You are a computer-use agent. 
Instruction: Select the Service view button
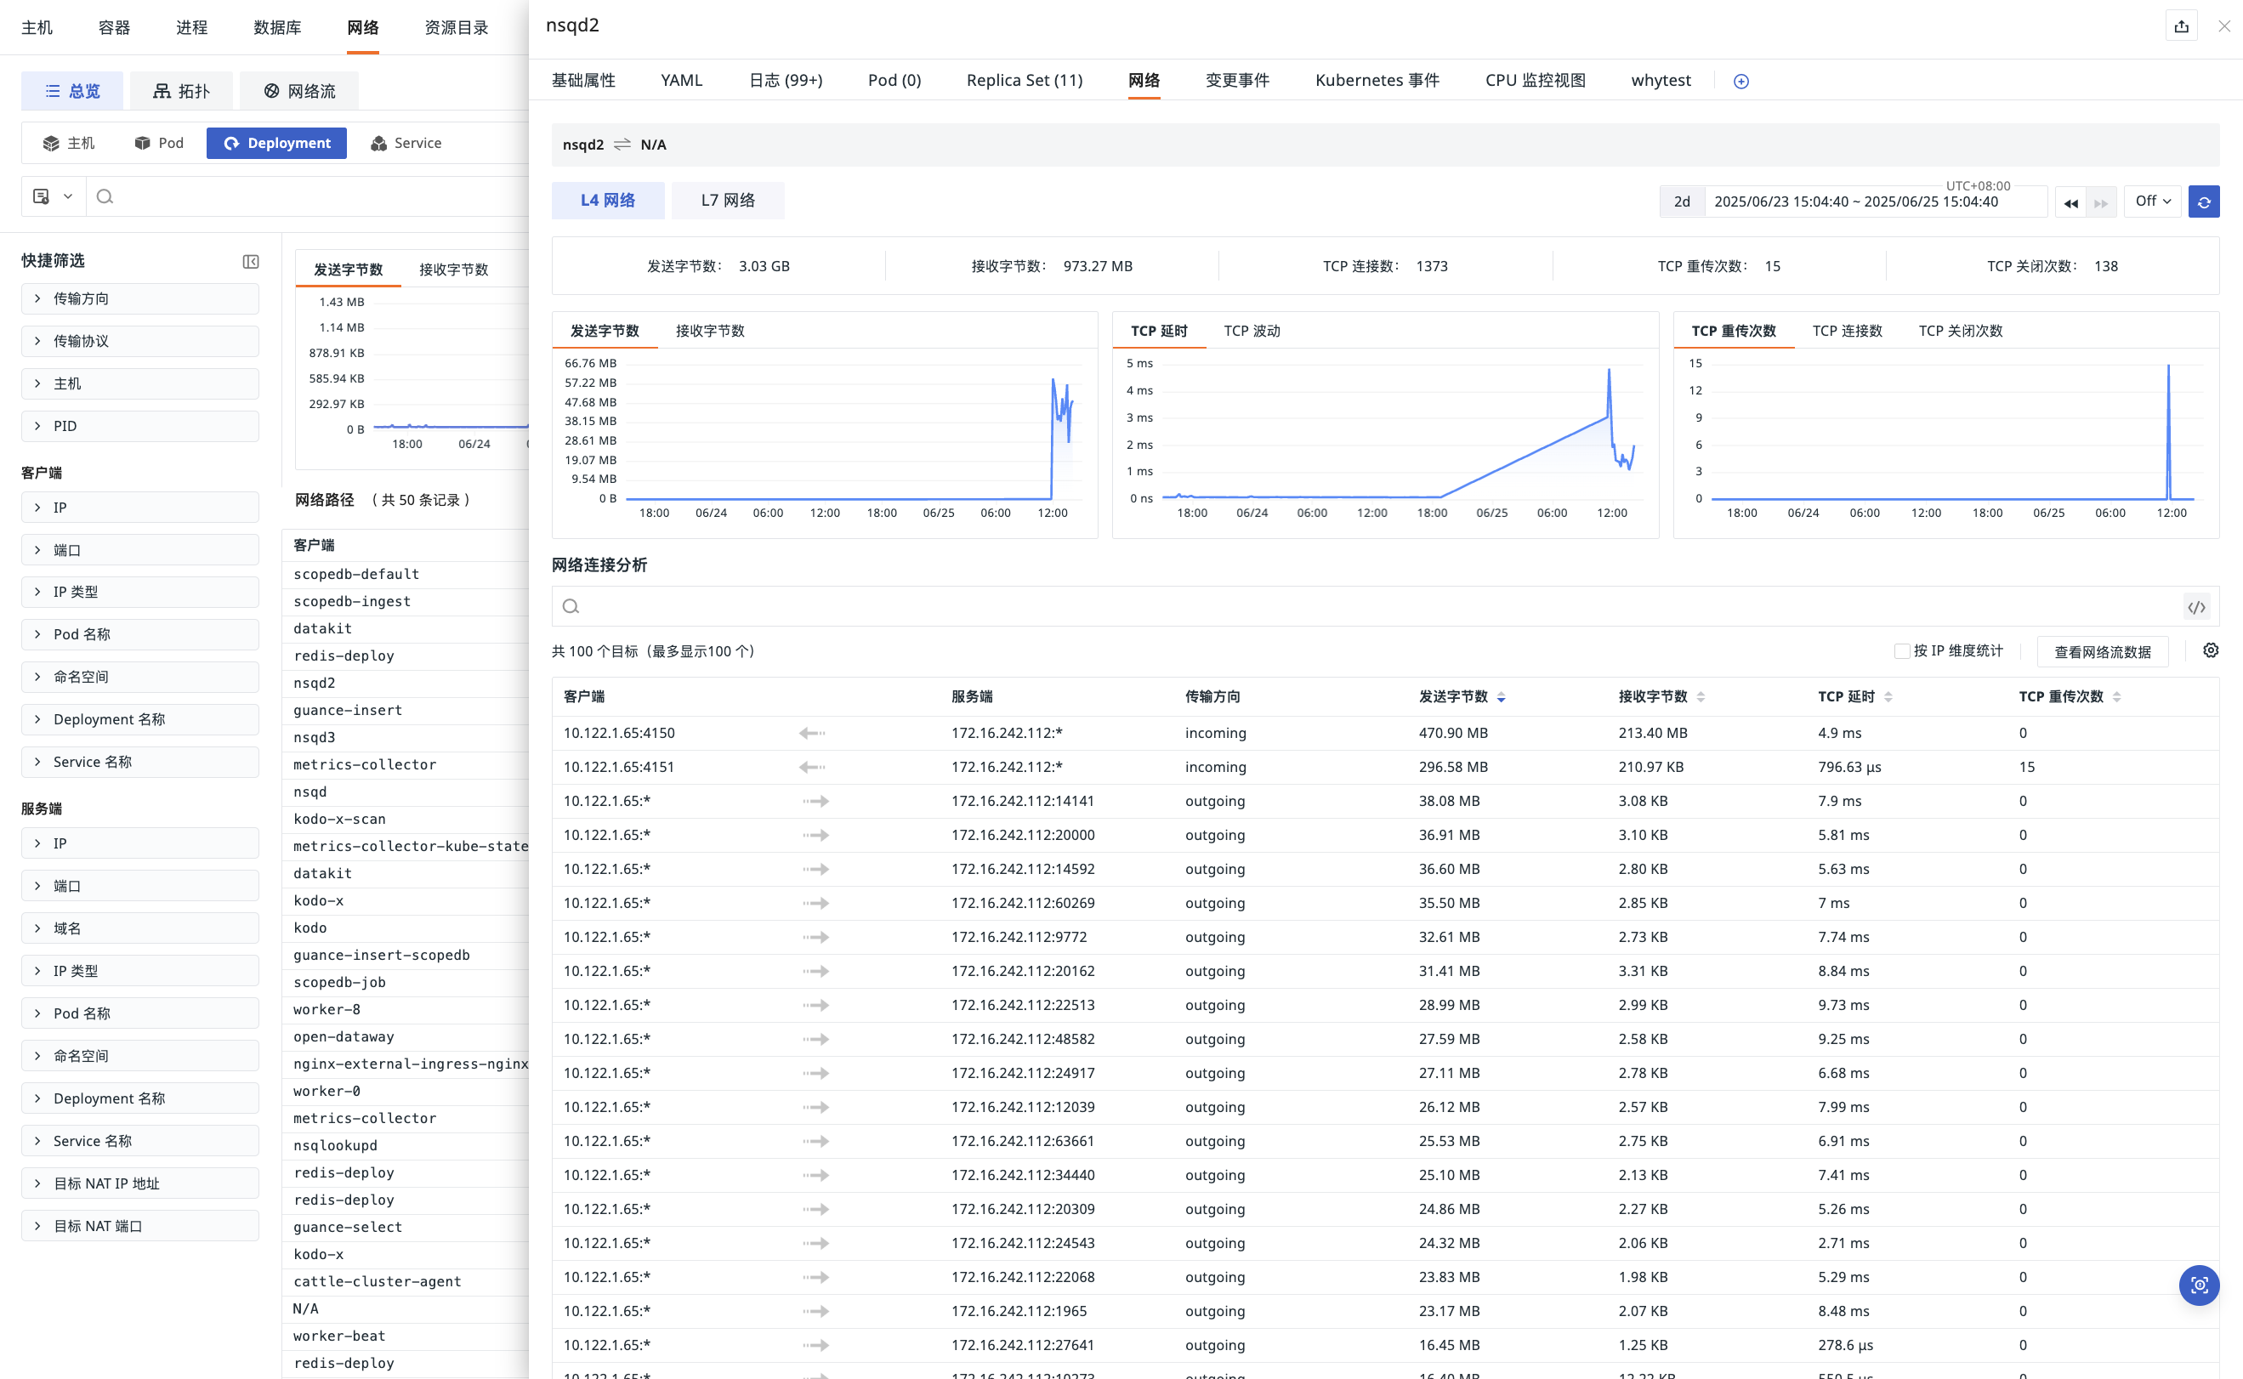(406, 143)
